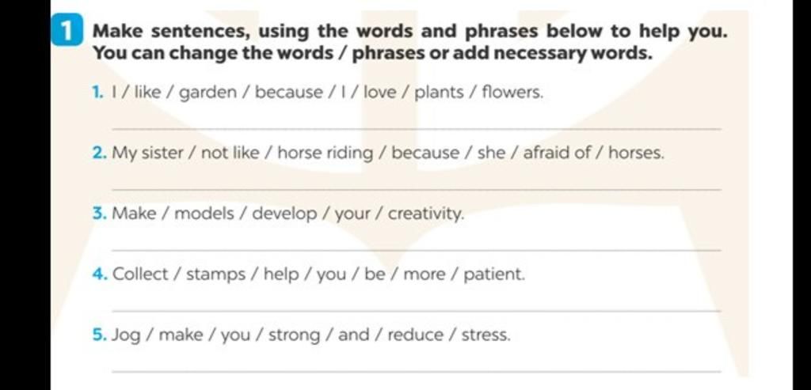
Task: Click the answer line under sentence 1
Action: (417, 129)
